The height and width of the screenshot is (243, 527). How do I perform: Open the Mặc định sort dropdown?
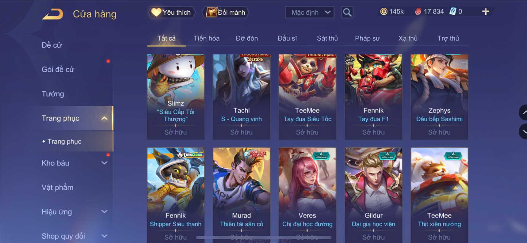tap(310, 13)
